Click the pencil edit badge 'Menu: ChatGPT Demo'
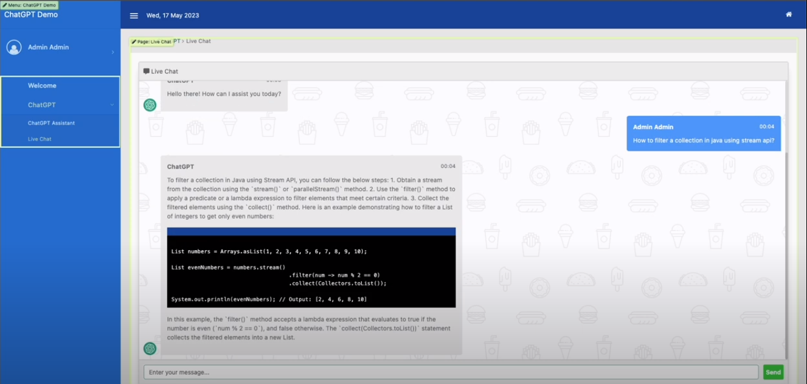The width and height of the screenshot is (807, 384). 29,5
